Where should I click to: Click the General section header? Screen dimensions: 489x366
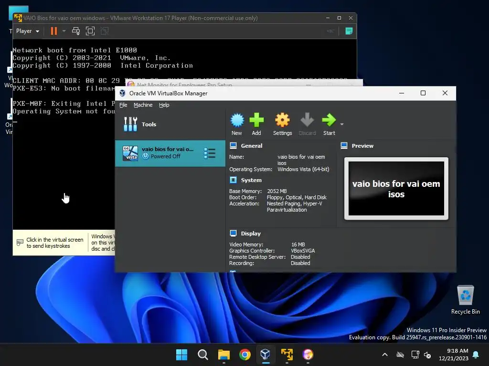[x=251, y=146]
